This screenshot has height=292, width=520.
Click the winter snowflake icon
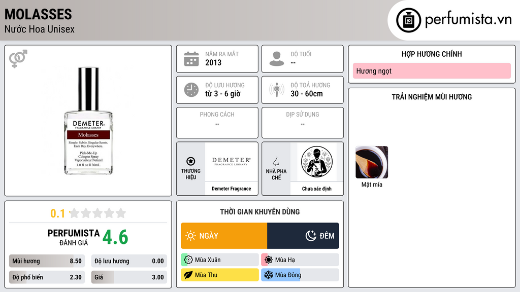(x=269, y=275)
